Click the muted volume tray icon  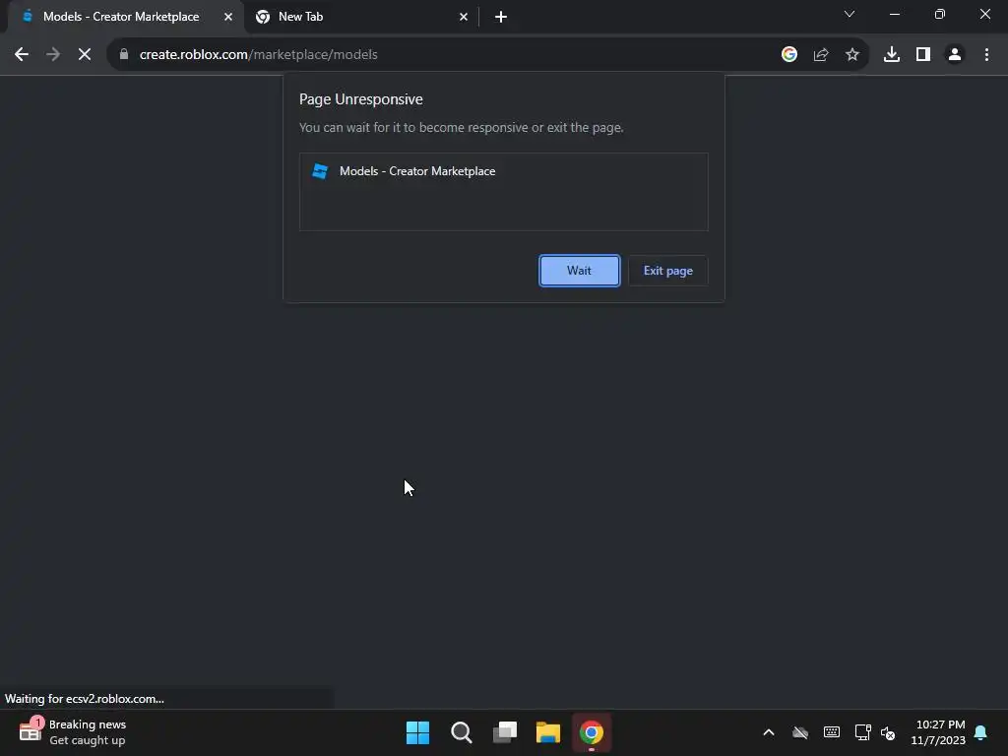[889, 732]
